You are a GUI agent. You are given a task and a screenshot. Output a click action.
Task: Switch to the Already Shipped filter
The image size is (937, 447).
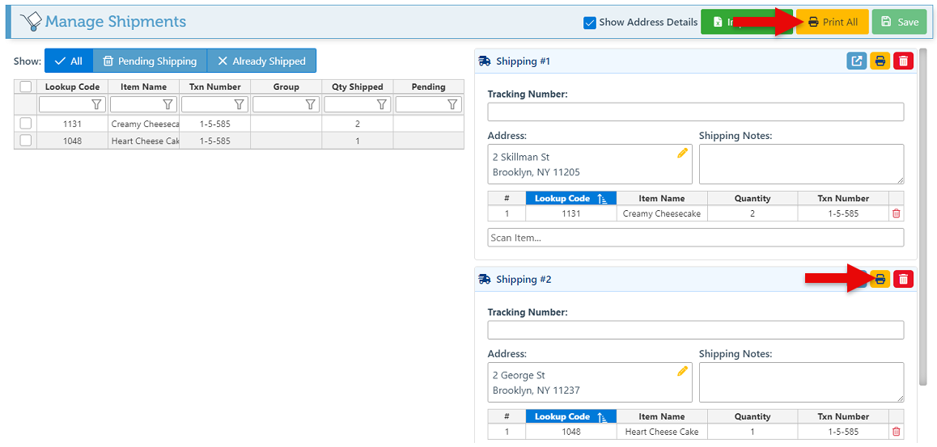point(261,61)
